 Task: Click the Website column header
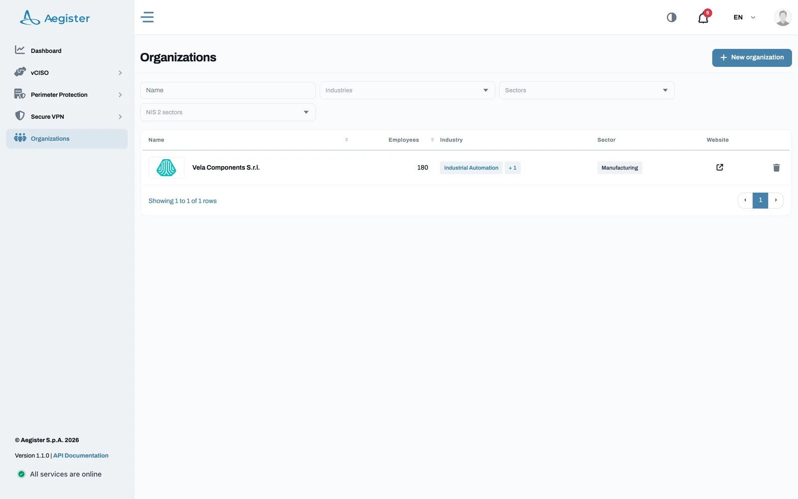pyautogui.click(x=718, y=140)
